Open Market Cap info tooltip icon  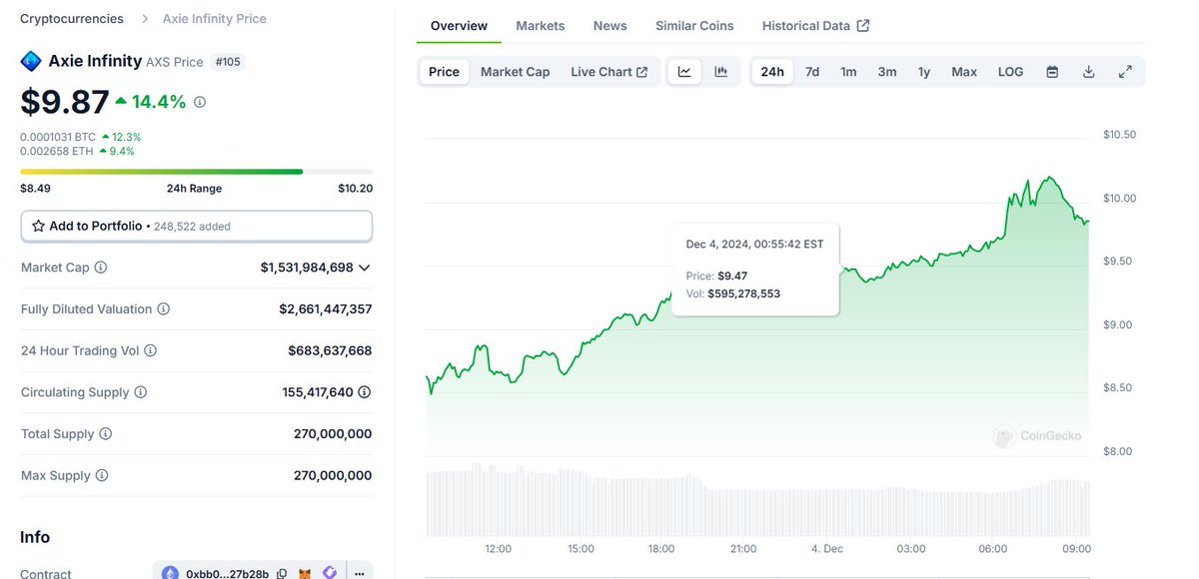click(101, 268)
